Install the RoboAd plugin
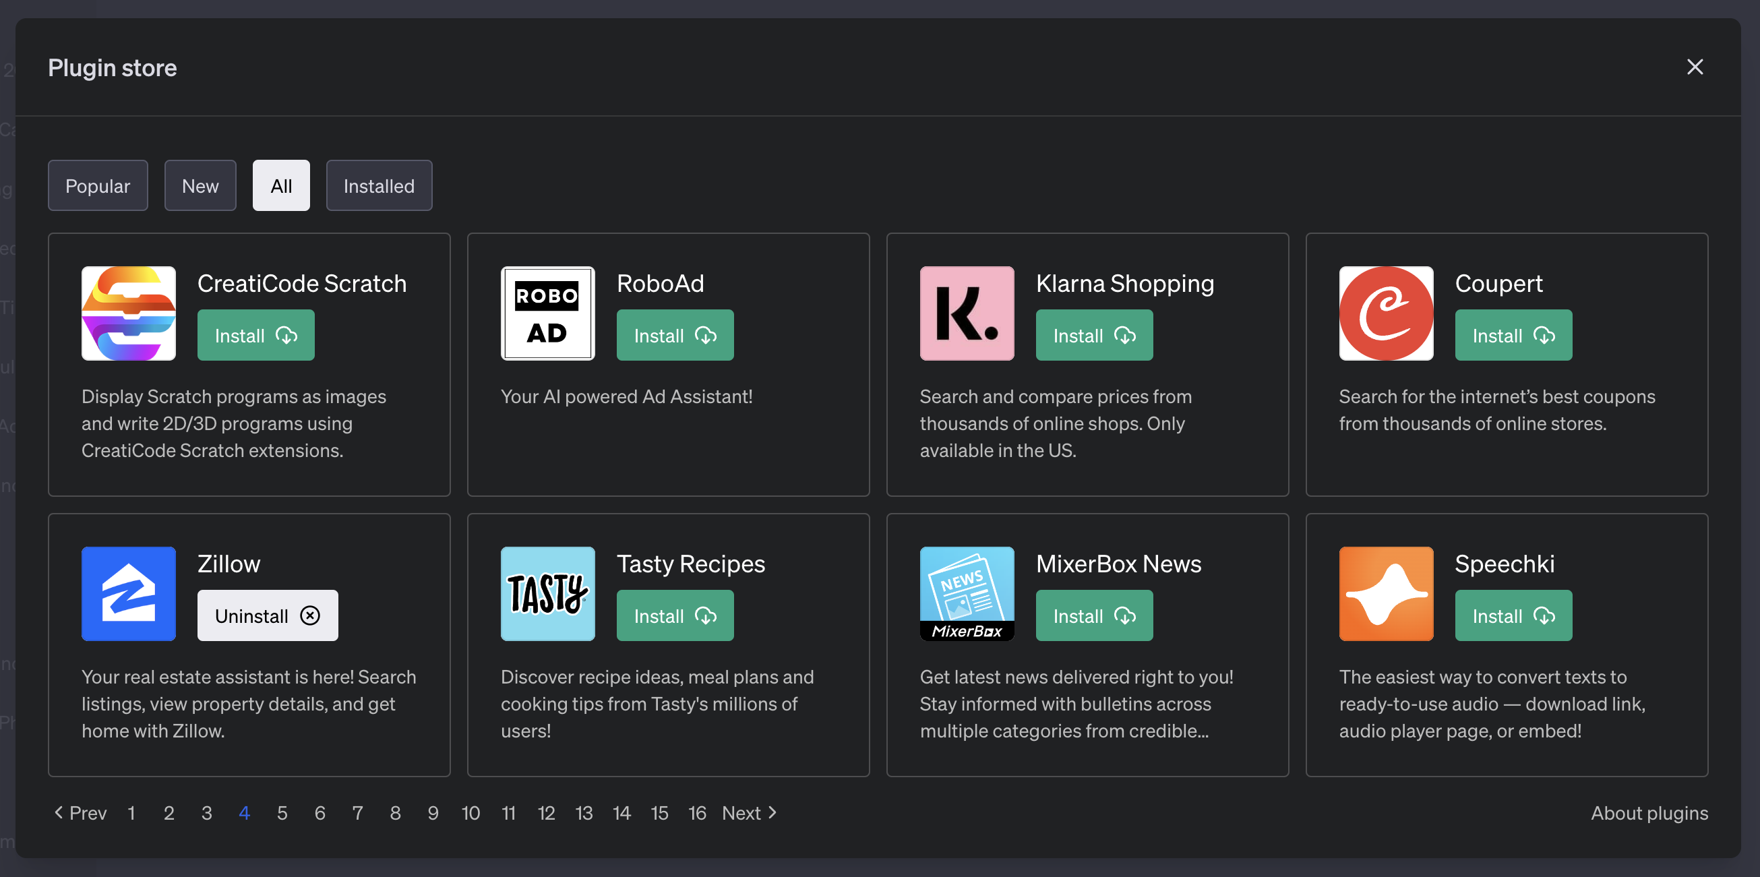This screenshot has height=877, width=1760. click(675, 336)
